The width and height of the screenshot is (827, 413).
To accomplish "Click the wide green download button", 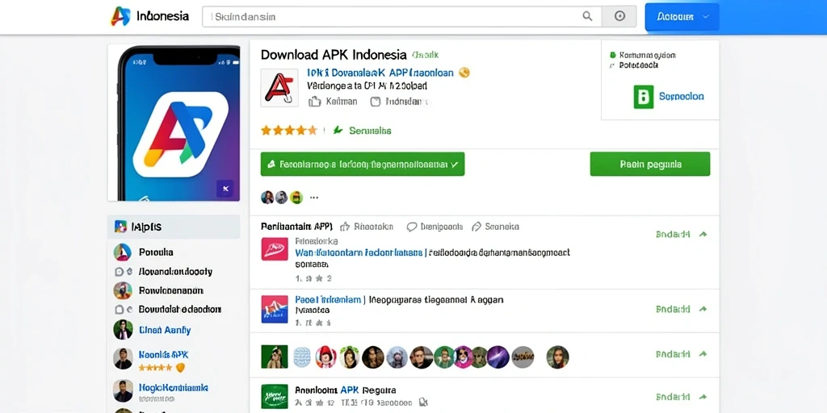I will (363, 165).
